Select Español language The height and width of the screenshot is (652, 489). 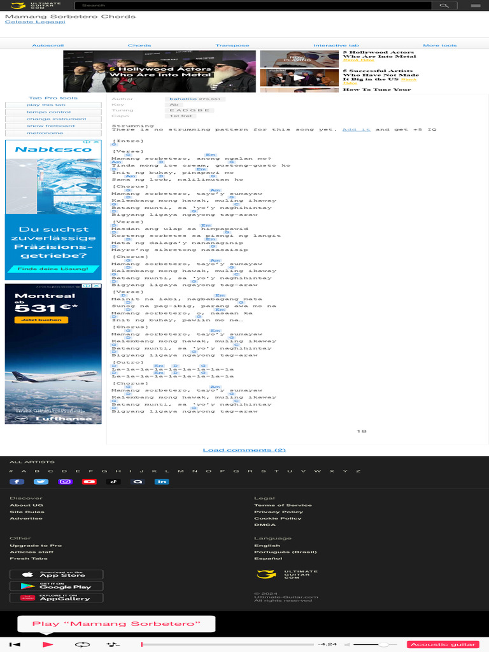[x=268, y=558]
